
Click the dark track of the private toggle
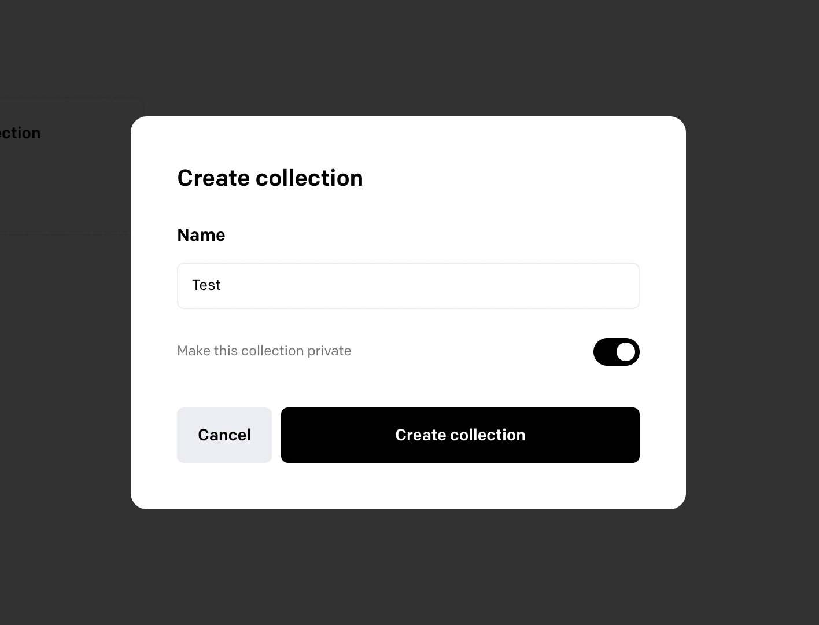tap(604, 352)
